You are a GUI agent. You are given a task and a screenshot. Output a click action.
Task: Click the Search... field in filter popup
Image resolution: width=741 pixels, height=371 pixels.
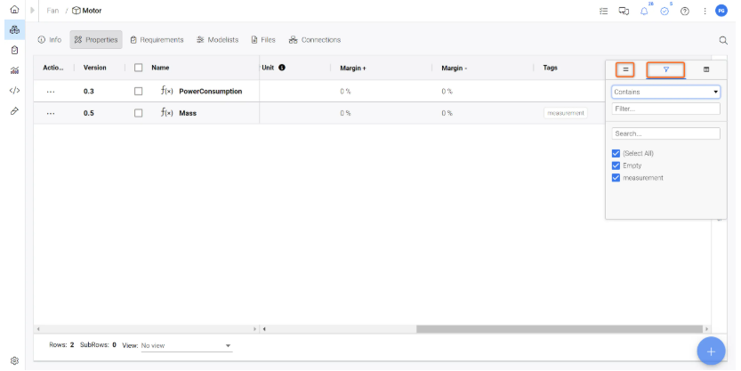(x=666, y=133)
